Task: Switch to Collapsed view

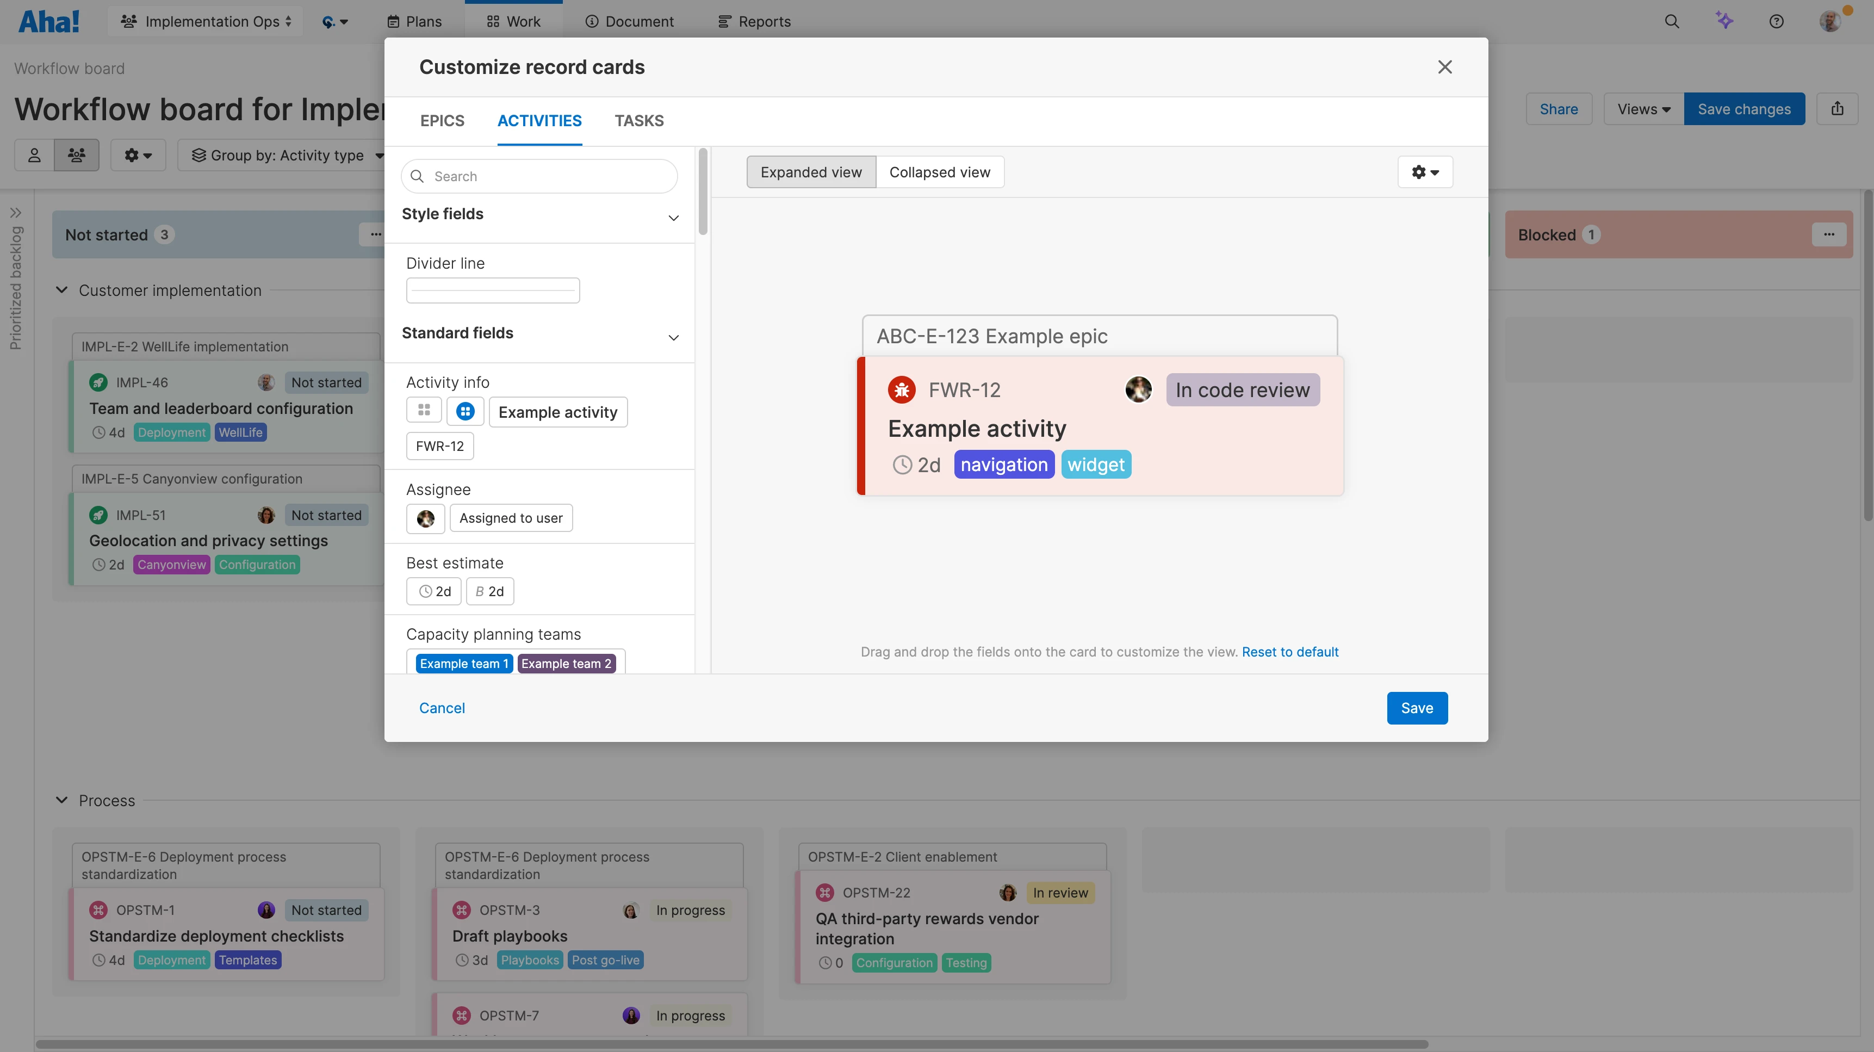Action: pyautogui.click(x=940, y=172)
